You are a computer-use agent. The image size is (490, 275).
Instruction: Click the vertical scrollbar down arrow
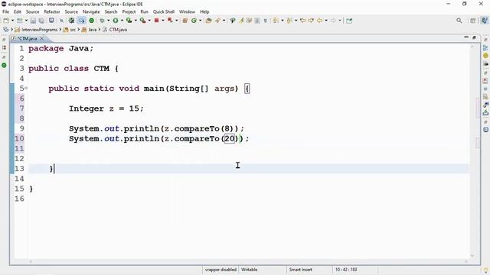[472, 256]
